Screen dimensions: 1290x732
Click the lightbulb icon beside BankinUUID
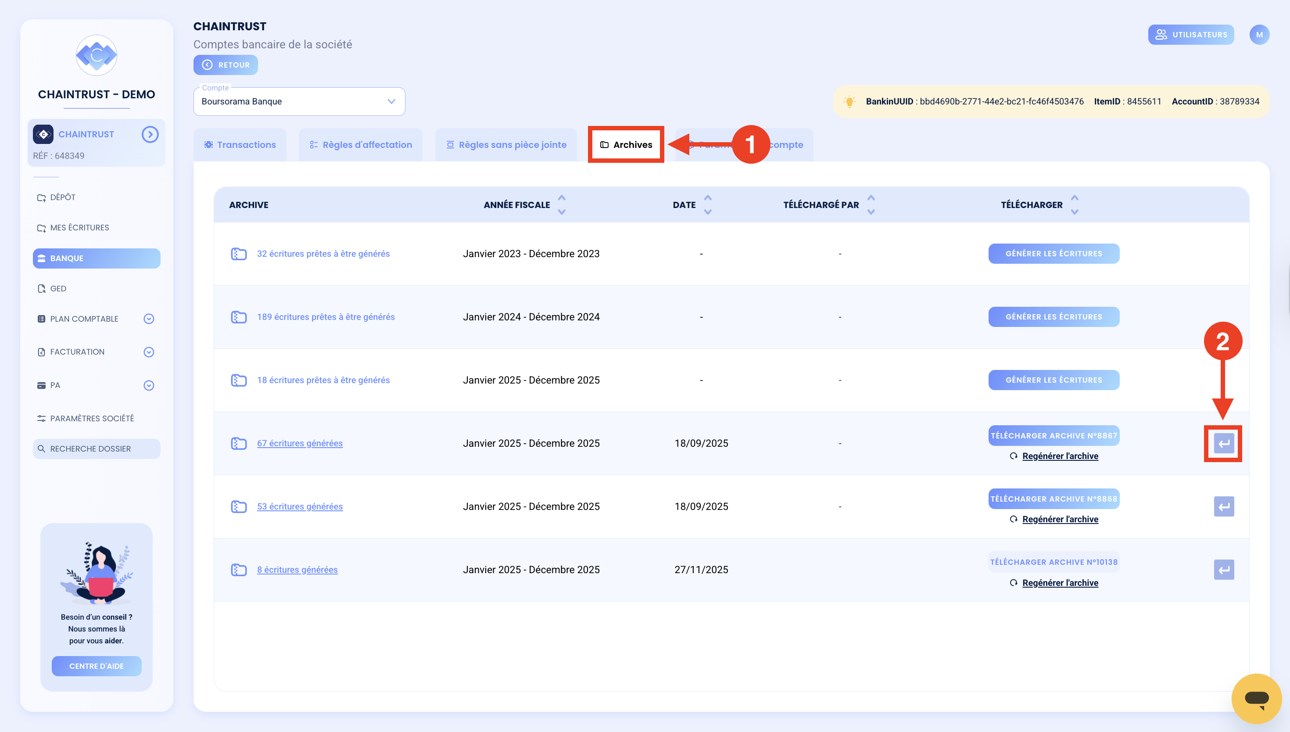point(849,101)
